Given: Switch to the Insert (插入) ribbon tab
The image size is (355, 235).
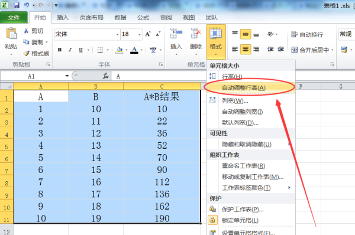Looking at the screenshot, I should coord(63,17).
